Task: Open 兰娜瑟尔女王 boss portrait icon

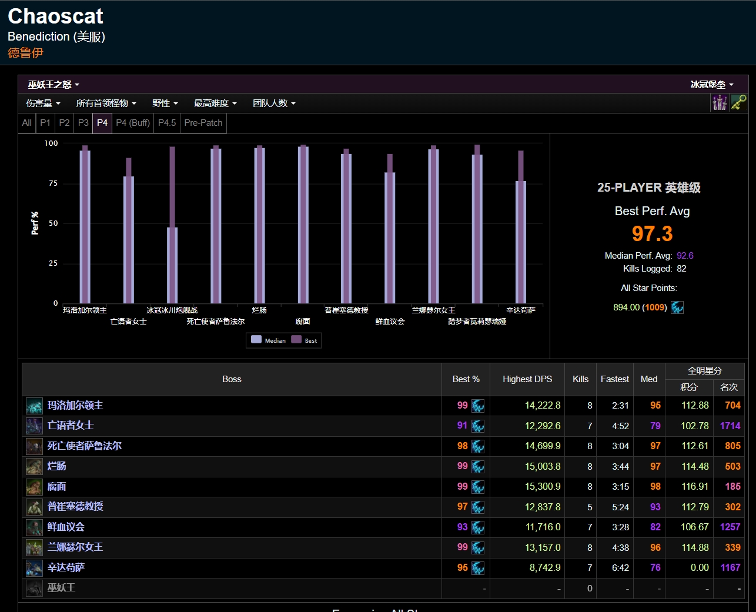Action: coord(34,547)
